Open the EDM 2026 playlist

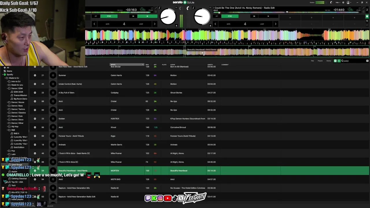[x=18, y=92]
